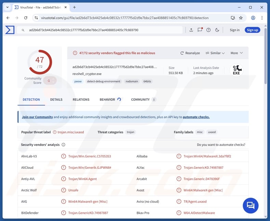Click the info icon beside Security vendors' analysis
Image resolution: width=270 pixels, height=221 pixels.
(63, 144)
